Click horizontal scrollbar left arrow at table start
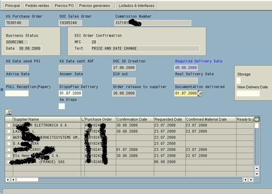The height and width of the screenshot is (194, 272). [8, 180]
